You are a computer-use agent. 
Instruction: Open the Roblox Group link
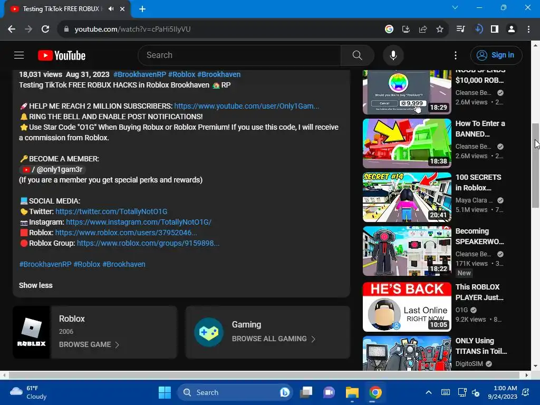coord(148,243)
